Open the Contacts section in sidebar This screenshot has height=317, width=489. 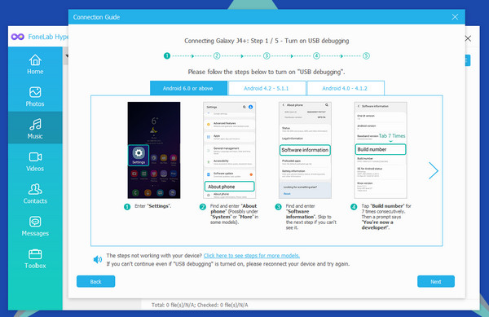[35, 194]
